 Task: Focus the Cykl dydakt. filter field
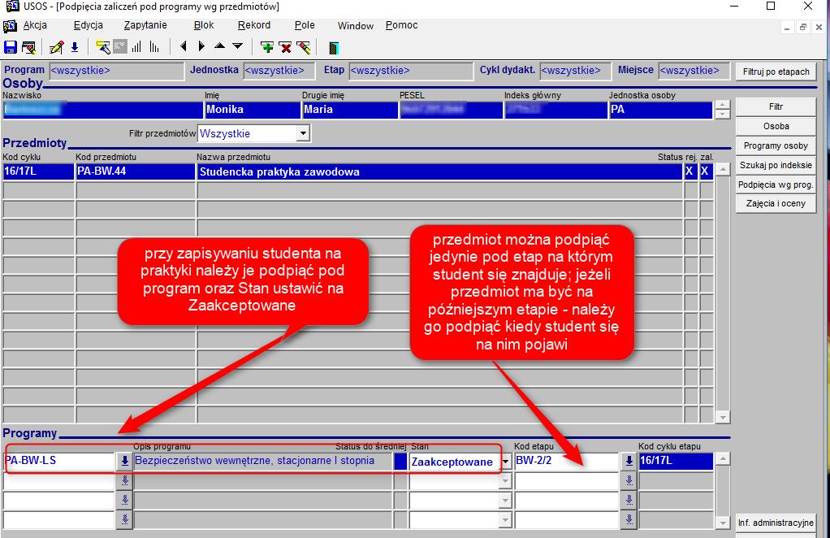pyautogui.click(x=575, y=71)
